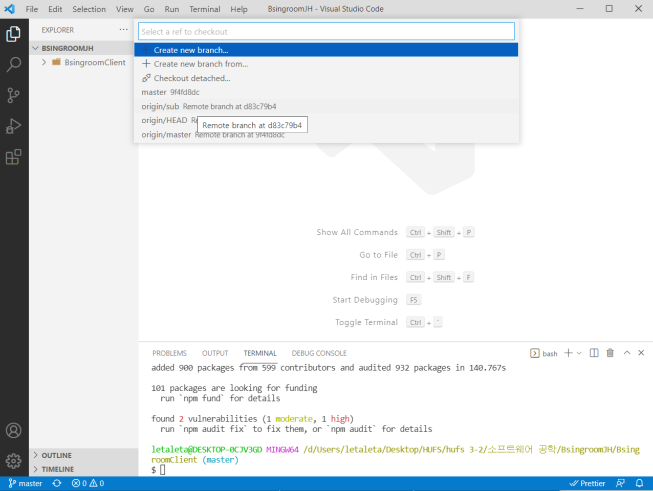The image size is (653, 491).
Task: Collapse the BSINGROOMJH workspace section
Action: (36, 48)
